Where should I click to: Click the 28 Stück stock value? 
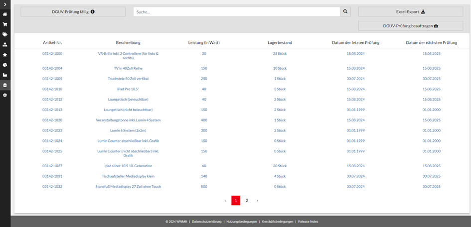pos(280,54)
